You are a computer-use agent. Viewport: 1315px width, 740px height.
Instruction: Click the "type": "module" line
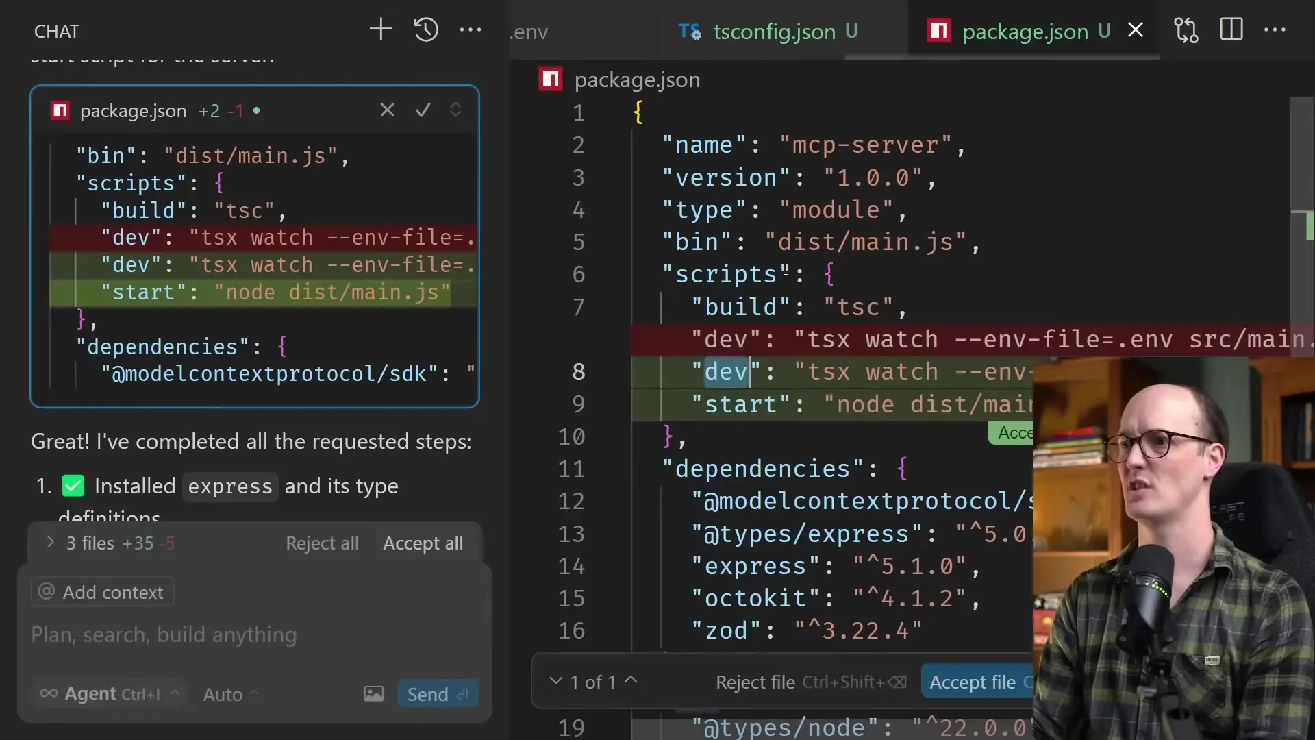pyautogui.click(x=784, y=210)
